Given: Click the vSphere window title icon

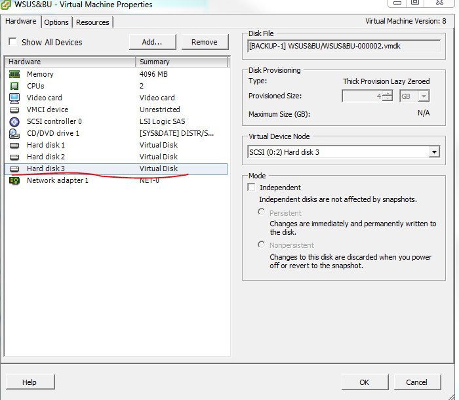Looking at the screenshot, I should pyautogui.click(x=6, y=5).
